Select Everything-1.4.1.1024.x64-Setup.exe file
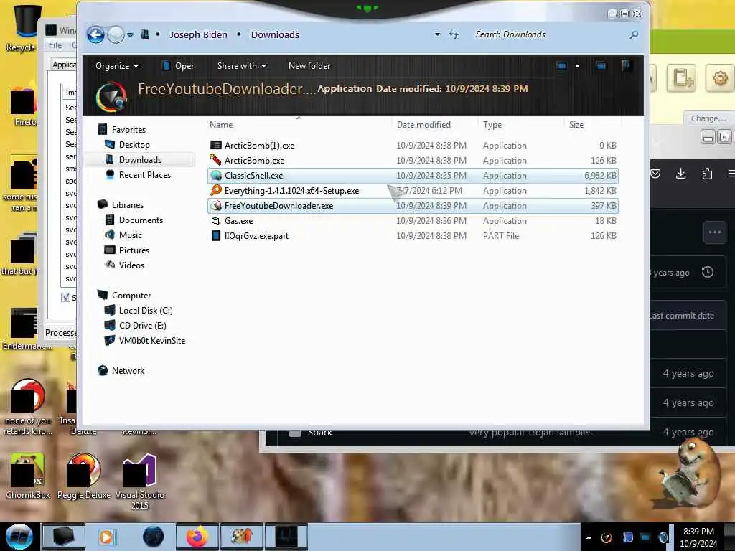735x551 pixels. pos(413,191)
